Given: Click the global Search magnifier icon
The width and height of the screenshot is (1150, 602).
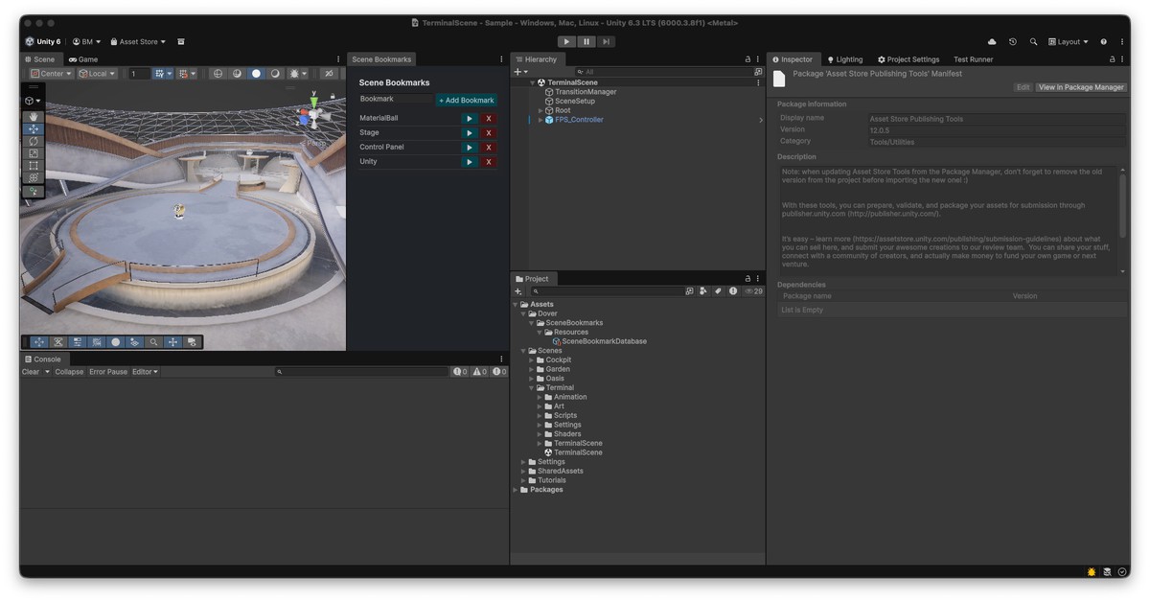Looking at the screenshot, I should [1033, 42].
